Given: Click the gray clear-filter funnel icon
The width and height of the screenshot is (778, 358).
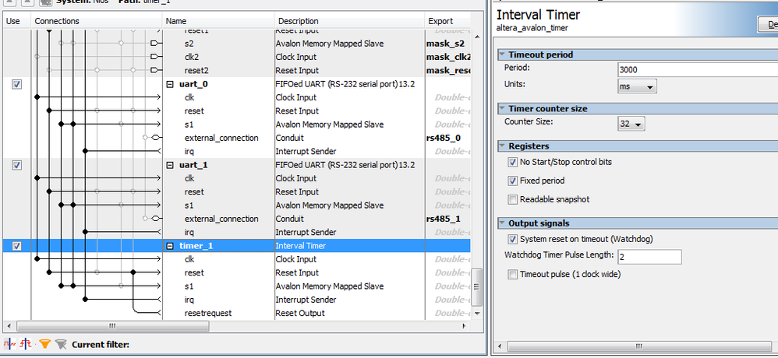Looking at the screenshot, I should (61, 344).
